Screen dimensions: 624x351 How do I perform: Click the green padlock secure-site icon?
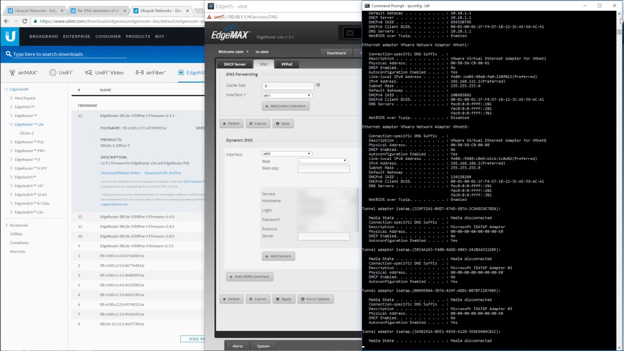point(36,21)
